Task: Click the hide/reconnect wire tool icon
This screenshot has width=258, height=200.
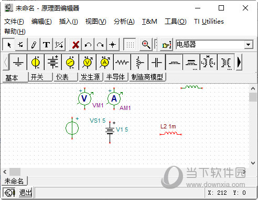Action: [59, 45]
